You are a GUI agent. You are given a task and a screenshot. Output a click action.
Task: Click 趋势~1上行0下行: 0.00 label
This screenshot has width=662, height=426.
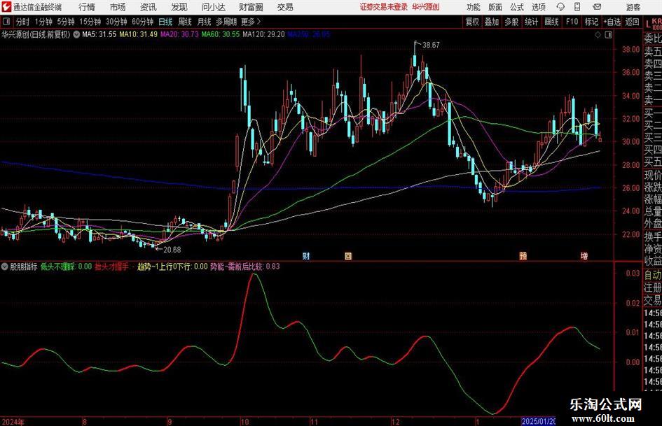pos(172,267)
